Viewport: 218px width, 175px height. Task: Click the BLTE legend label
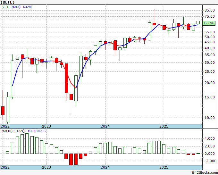[x=5, y=7]
